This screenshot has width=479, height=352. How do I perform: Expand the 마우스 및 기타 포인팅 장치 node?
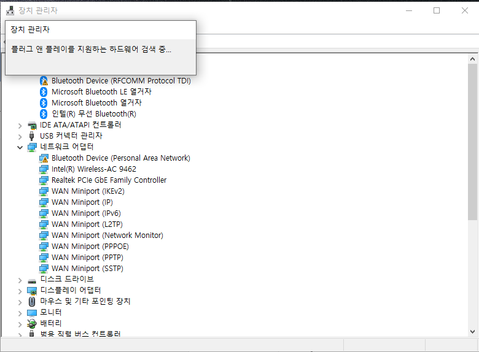click(x=20, y=302)
